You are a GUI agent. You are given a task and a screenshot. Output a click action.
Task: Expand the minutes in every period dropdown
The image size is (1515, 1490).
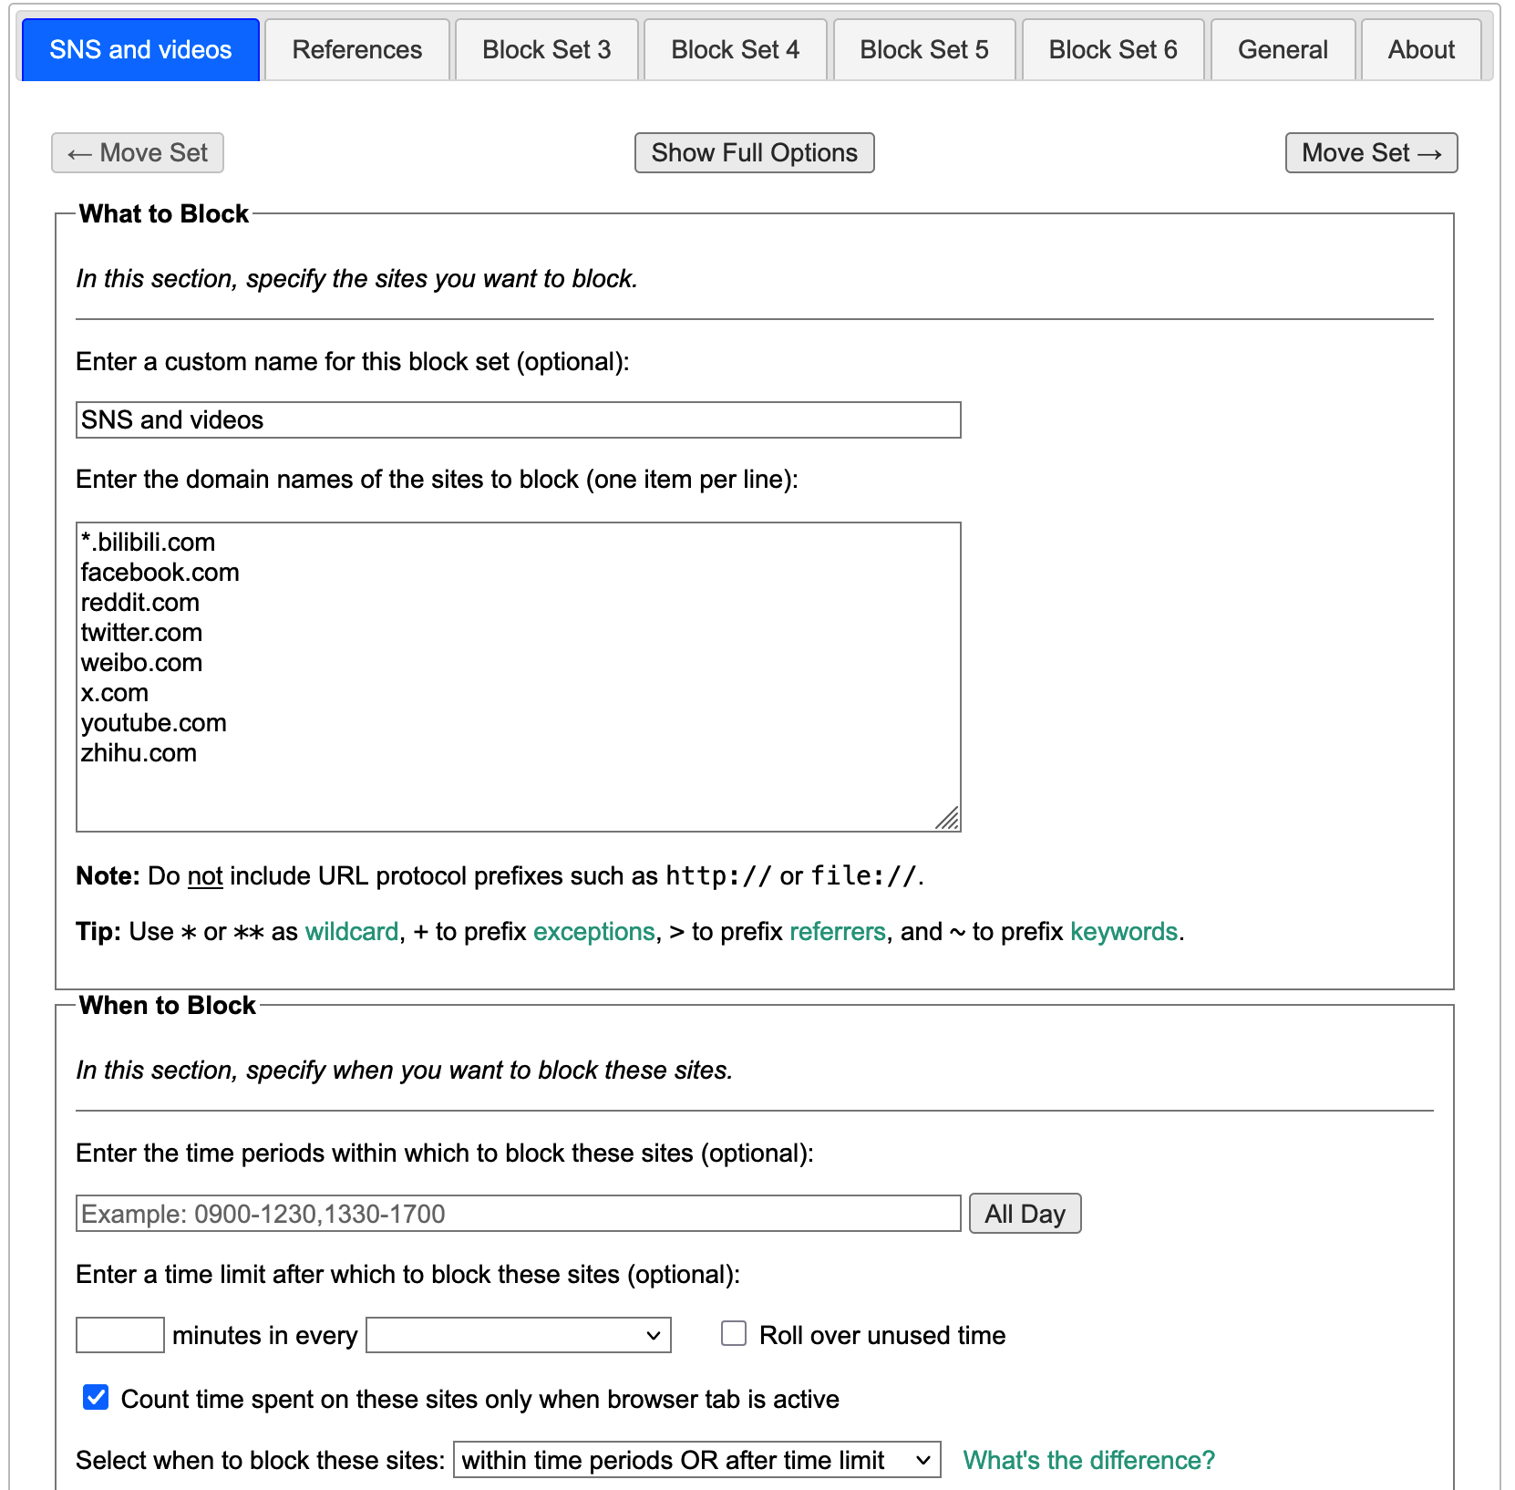click(x=518, y=1335)
